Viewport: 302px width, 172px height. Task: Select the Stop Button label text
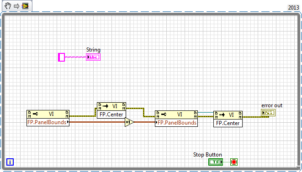point(207,155)
